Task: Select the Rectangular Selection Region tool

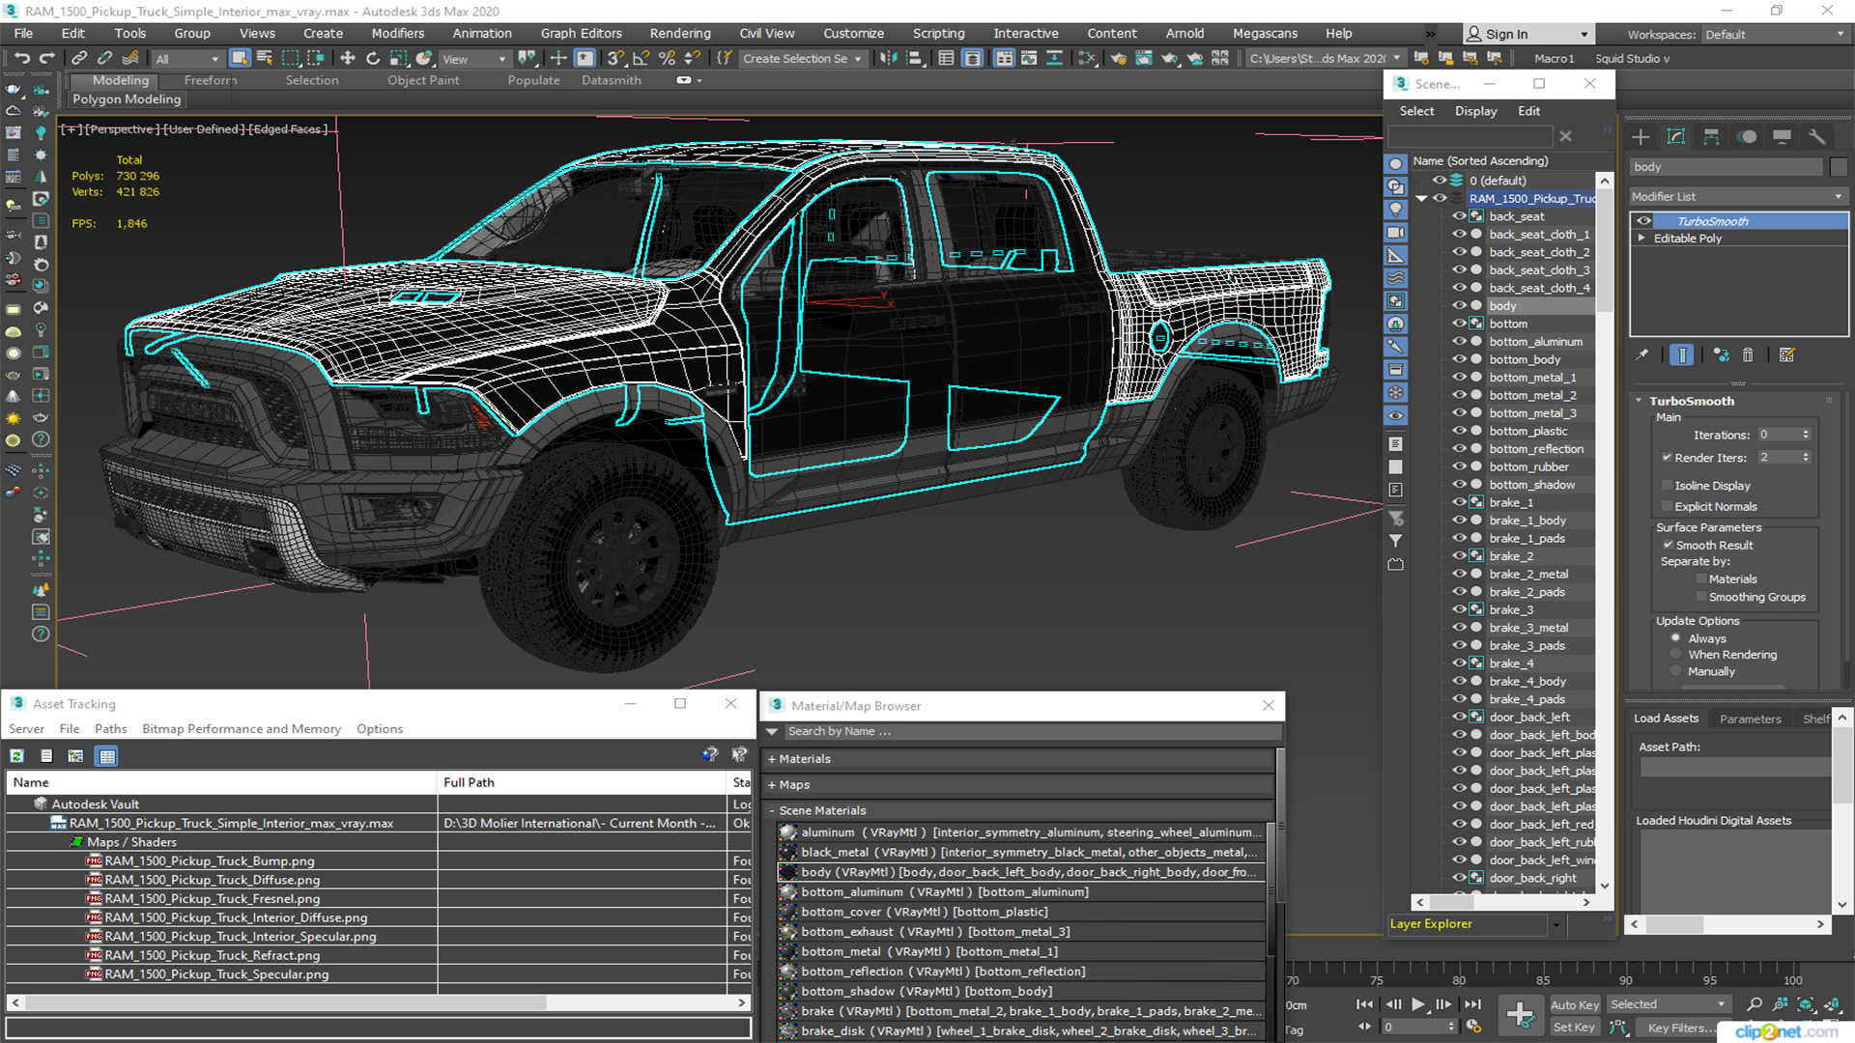Action: pyautogui.click(x=290, y=58)
